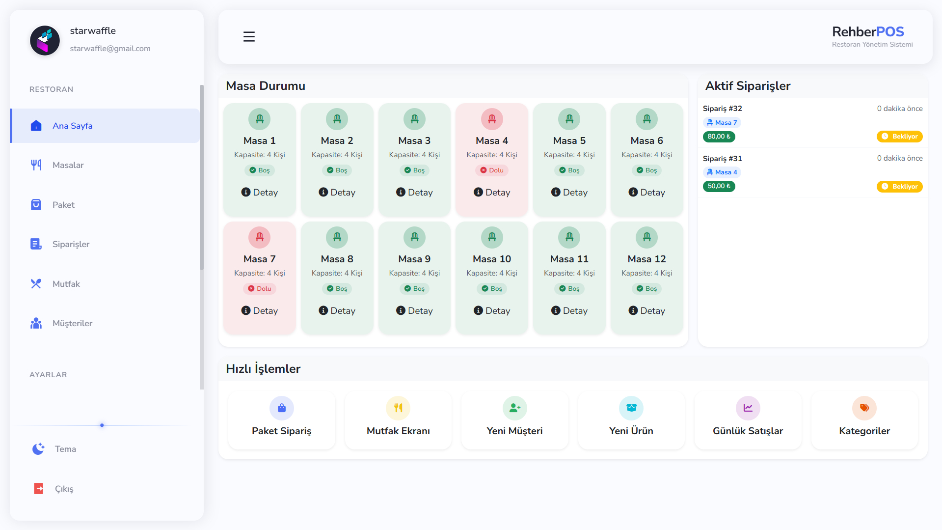Screen dimensions: 942x530
Task: Click the hamburger menu icon
Action: point(249,37)
